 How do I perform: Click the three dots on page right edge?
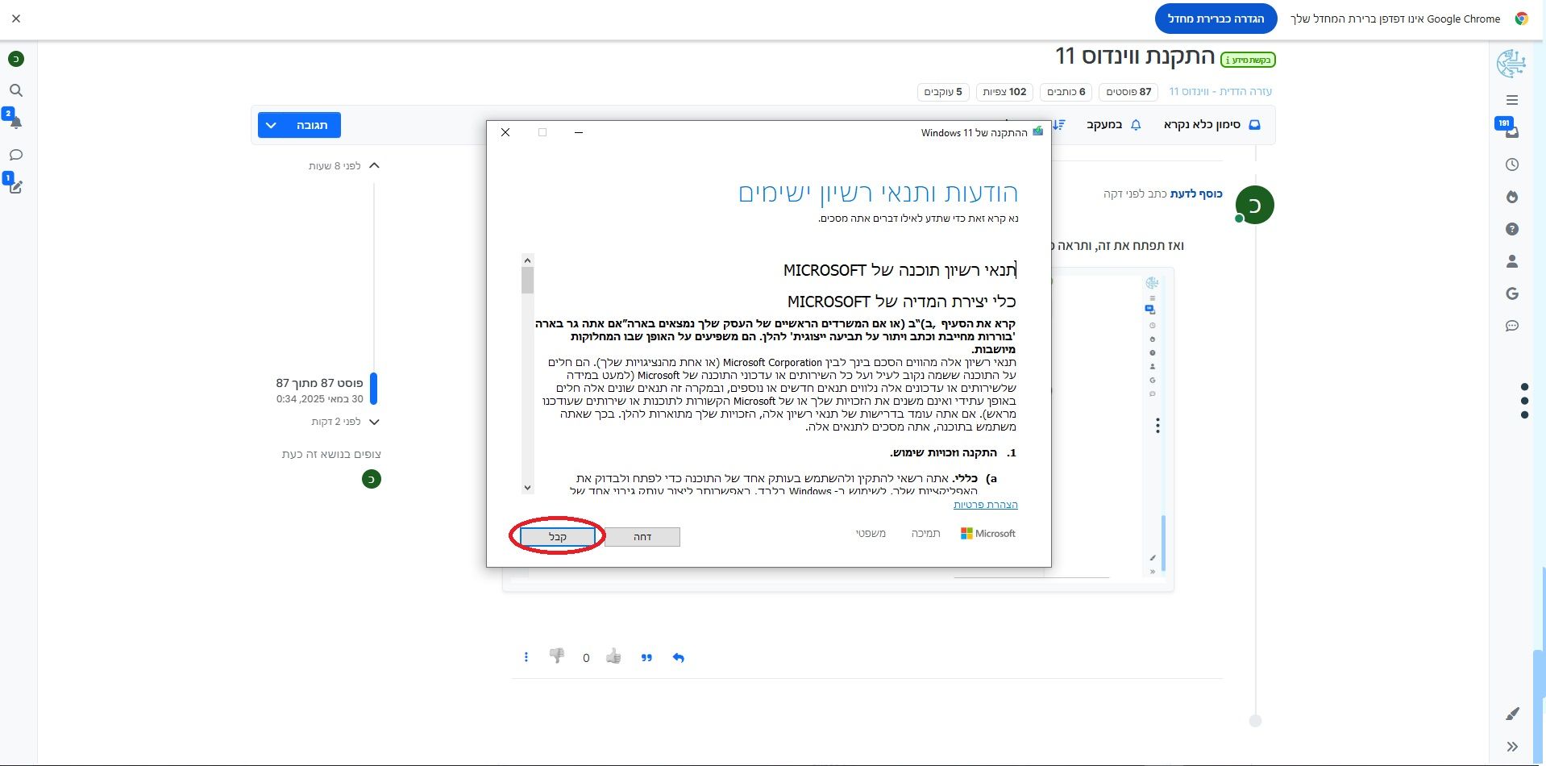coord(1524,401)
